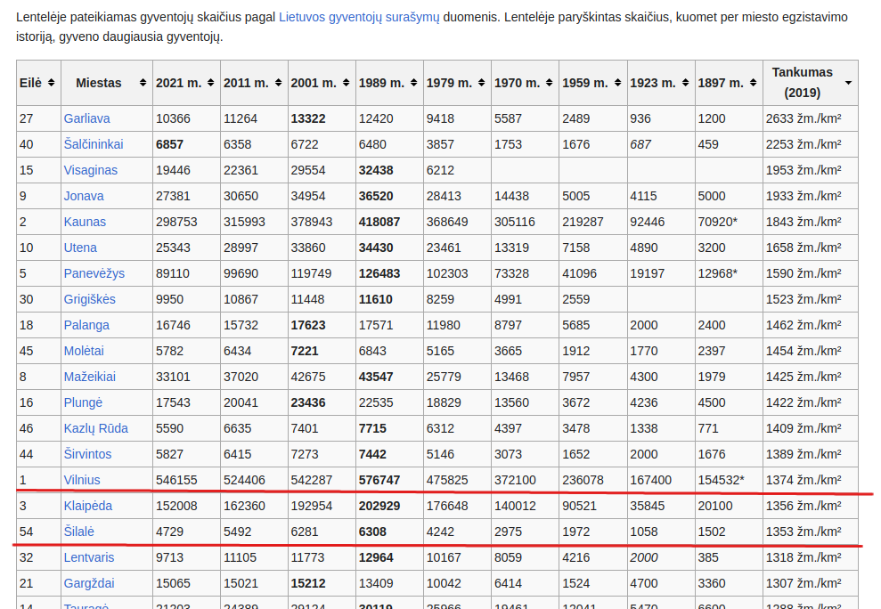Sort table by Miestas column
The width and height of the screenshot is (881, 609).
coord(143,83)
